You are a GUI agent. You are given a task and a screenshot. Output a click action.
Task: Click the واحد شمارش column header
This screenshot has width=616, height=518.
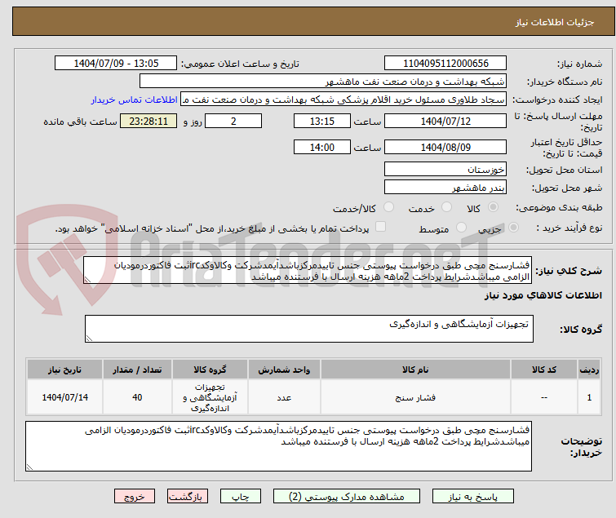(284, 370)
